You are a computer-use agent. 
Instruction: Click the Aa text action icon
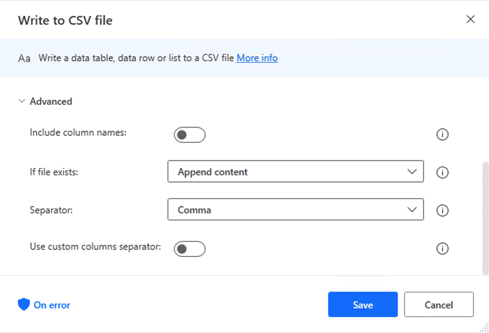(x=24, y=58)
